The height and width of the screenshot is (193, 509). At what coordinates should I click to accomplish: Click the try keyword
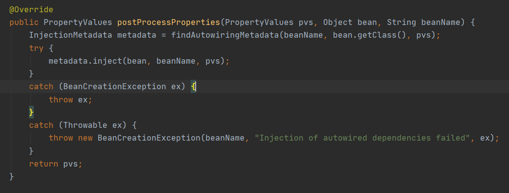36,48
